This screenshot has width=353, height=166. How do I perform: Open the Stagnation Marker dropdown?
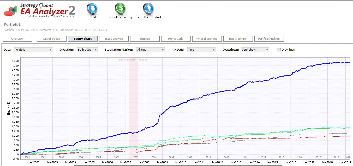151,50
